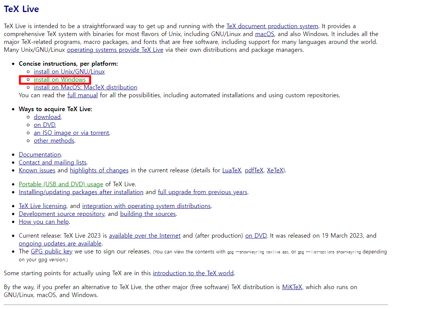The width and height of the screenshot is (430, 309).
Task: Open 'ongoing updates are available' link
Action: 60,244
